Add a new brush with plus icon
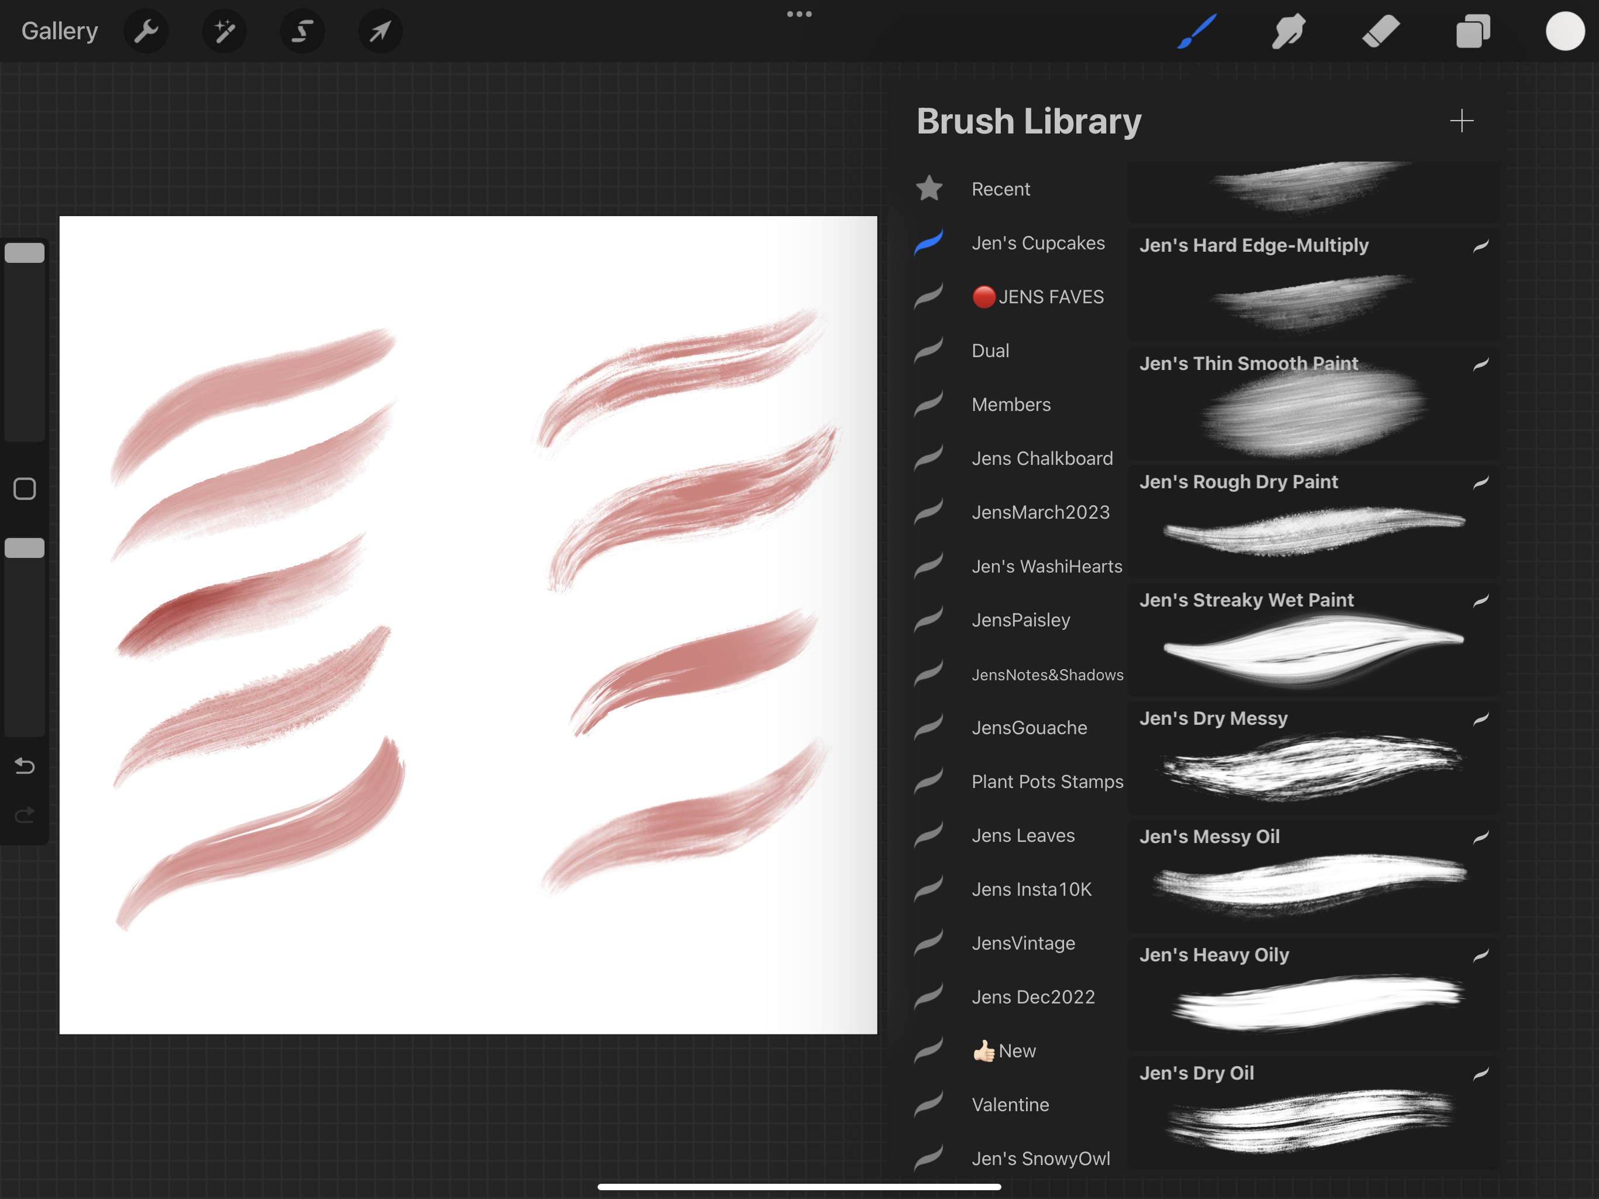The width and height of the screenshot is (1599, 1199). click(1461, 121)
